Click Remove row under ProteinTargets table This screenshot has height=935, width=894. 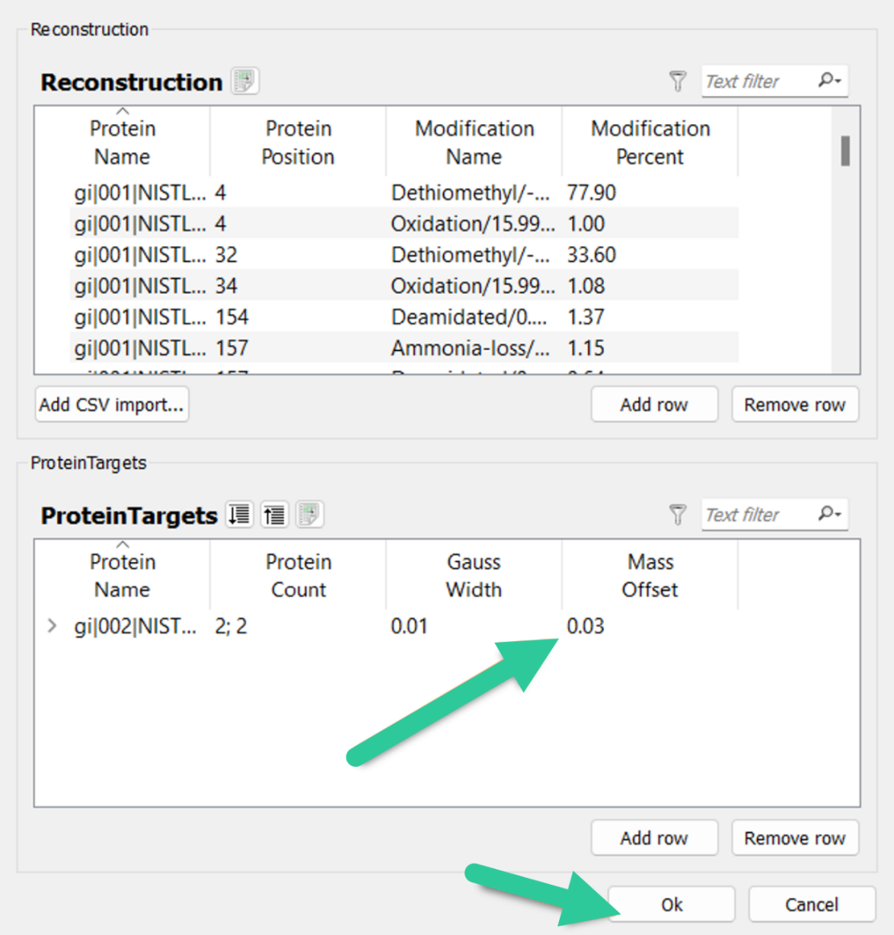(x=795, y=838)
